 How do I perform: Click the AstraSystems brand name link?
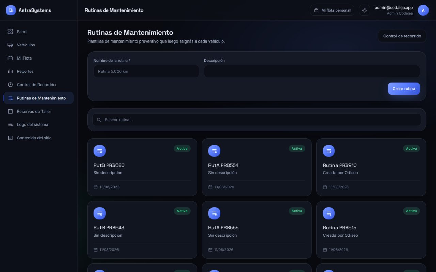(35, 10)
